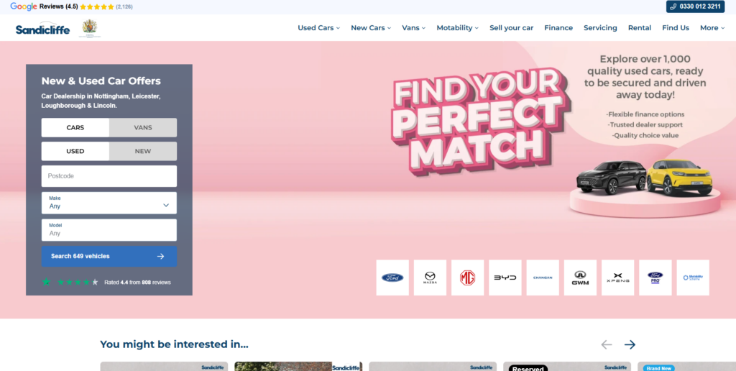Open the MG brand logo tile

pos(467,278)
